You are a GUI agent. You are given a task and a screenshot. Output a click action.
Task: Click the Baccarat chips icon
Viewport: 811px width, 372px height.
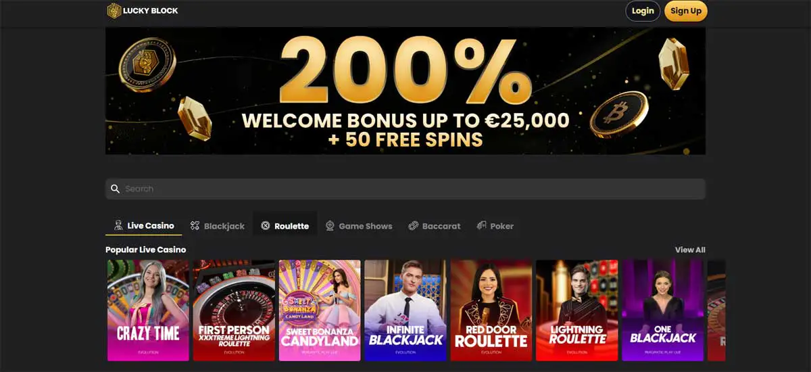click(414, 226)
